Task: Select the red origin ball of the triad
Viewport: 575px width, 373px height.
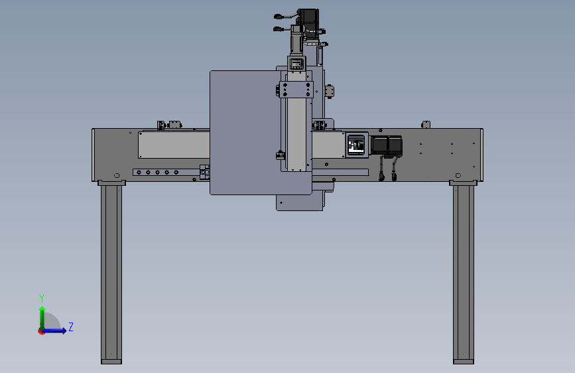Action: (41, 332)
